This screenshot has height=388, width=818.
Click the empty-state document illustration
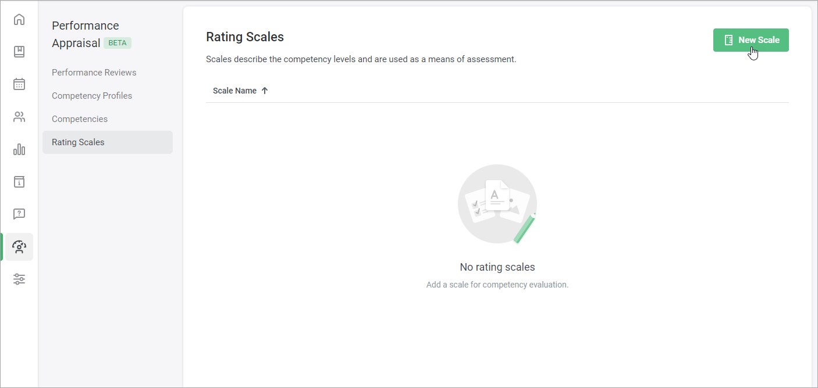tap(497, 204)
